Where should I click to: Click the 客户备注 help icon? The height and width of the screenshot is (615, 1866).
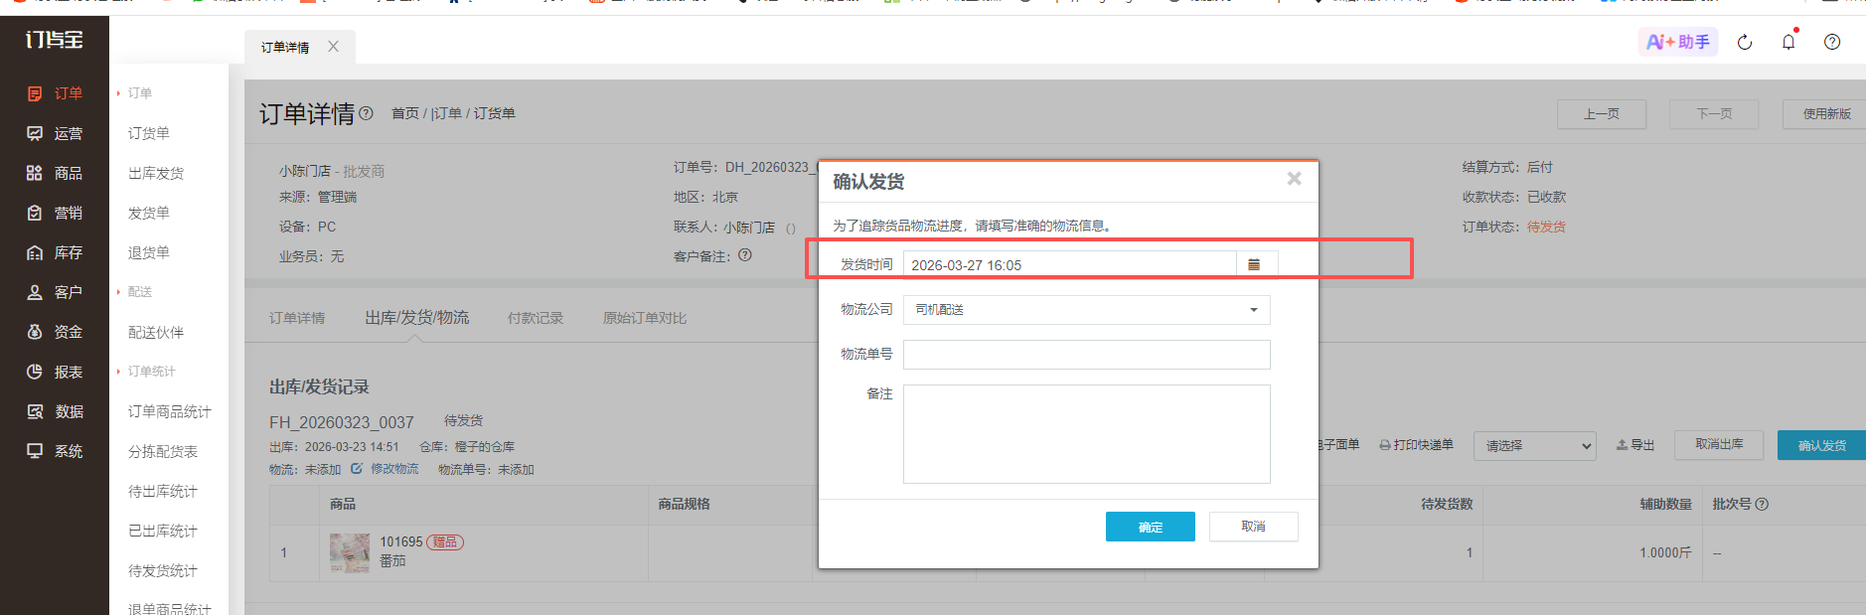(x=745, y=255)
